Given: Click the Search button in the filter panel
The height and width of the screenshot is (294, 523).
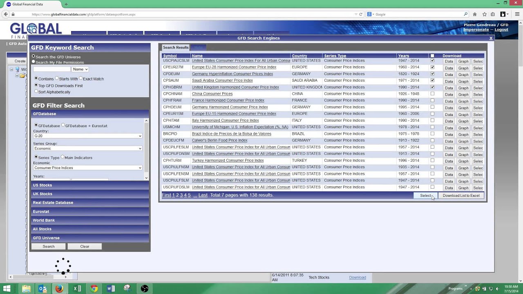Looking at the screenshot, I should click(49, 247).
